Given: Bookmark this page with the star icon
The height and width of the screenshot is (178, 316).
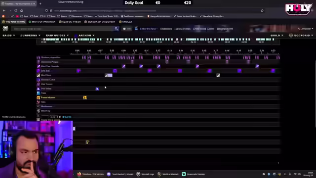Looking at the screenshot, I should click(262, 11).
